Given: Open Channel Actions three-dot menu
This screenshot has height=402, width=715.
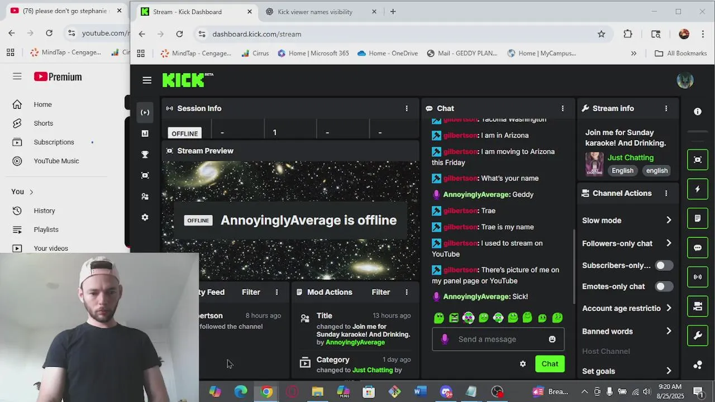Looking at the screenshot, I should point(666,193).
